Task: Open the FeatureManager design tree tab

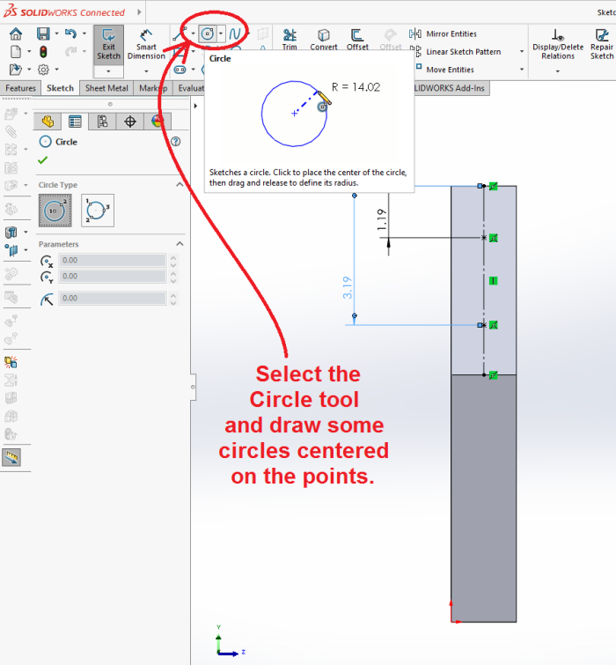Action: (48, 122)
